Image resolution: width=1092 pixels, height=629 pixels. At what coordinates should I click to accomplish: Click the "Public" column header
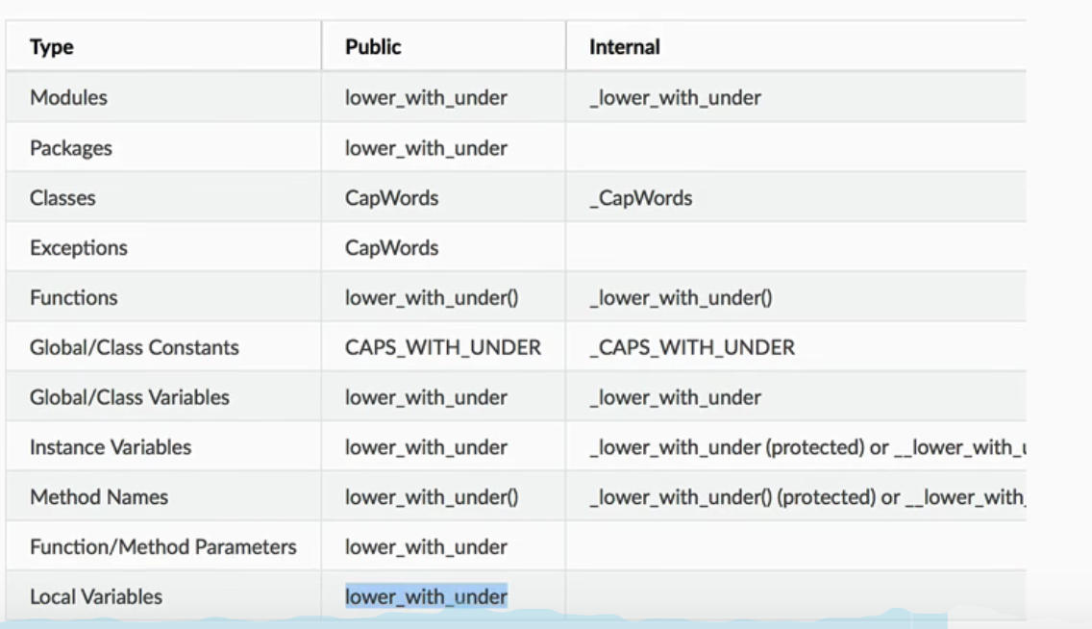(373, 47)
